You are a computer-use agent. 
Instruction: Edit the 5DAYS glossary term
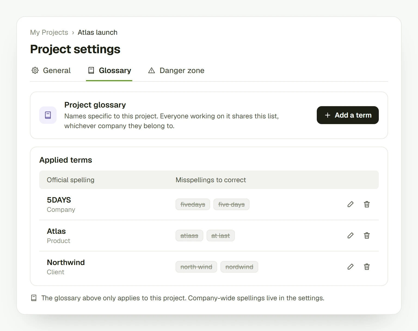351,204
